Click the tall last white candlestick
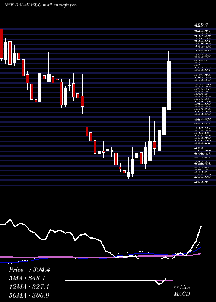This screenshot has height=302, width=216. [169, 85]
